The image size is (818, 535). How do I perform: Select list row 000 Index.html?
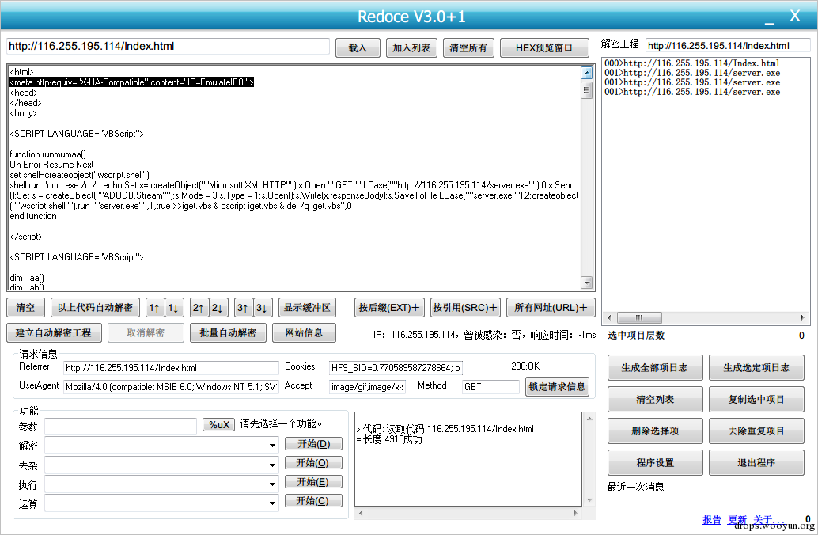tap(691, 63)
